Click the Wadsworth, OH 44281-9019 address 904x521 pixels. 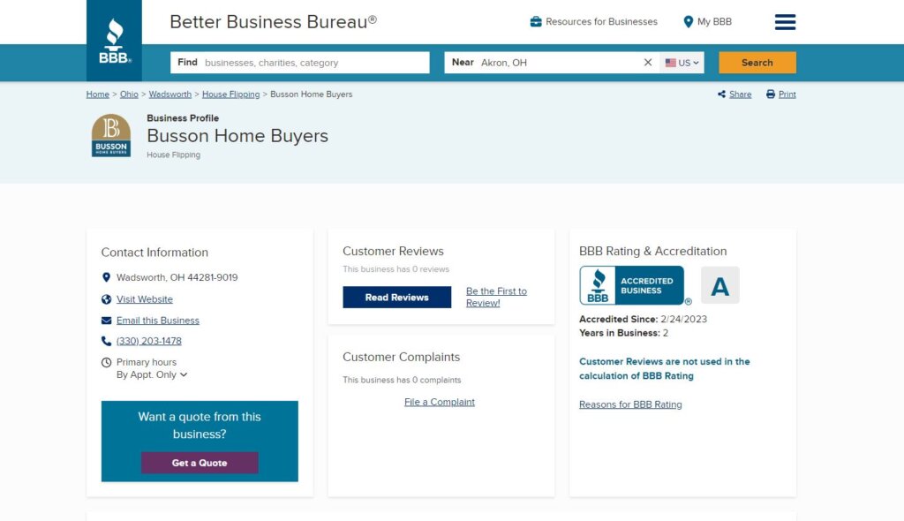point(177,277)
